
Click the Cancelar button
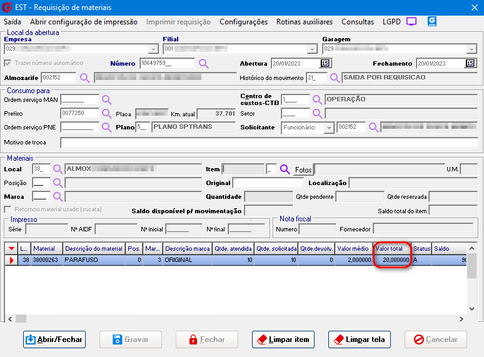click(436, 339)
